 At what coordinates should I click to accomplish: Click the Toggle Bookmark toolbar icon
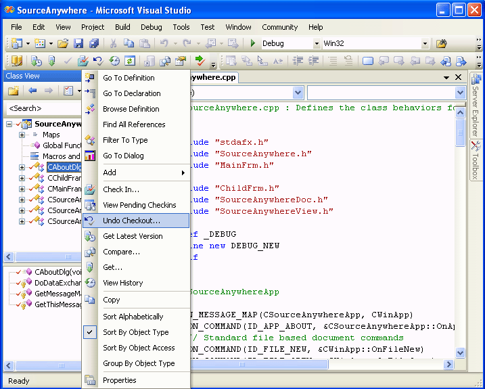coord(367,61)
